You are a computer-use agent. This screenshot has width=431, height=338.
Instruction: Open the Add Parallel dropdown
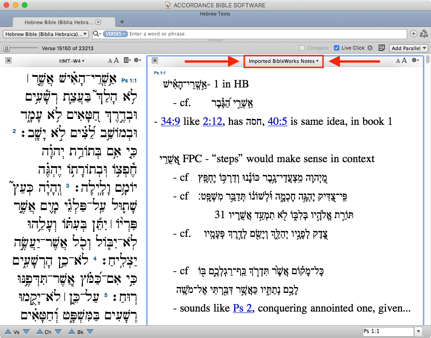(x=409, y=48)
